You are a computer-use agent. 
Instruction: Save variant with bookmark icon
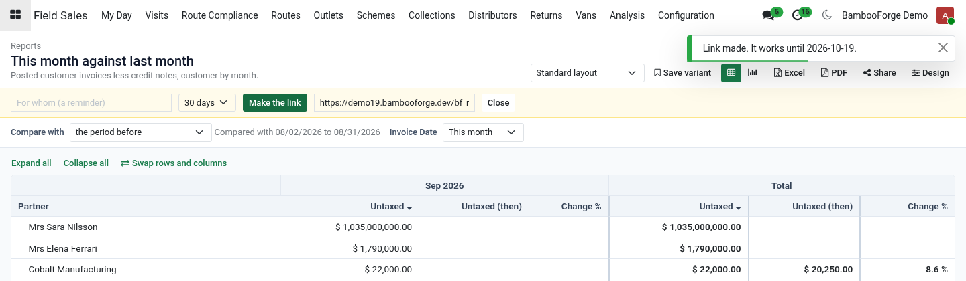pyautogui.click(x=682, y=73)
